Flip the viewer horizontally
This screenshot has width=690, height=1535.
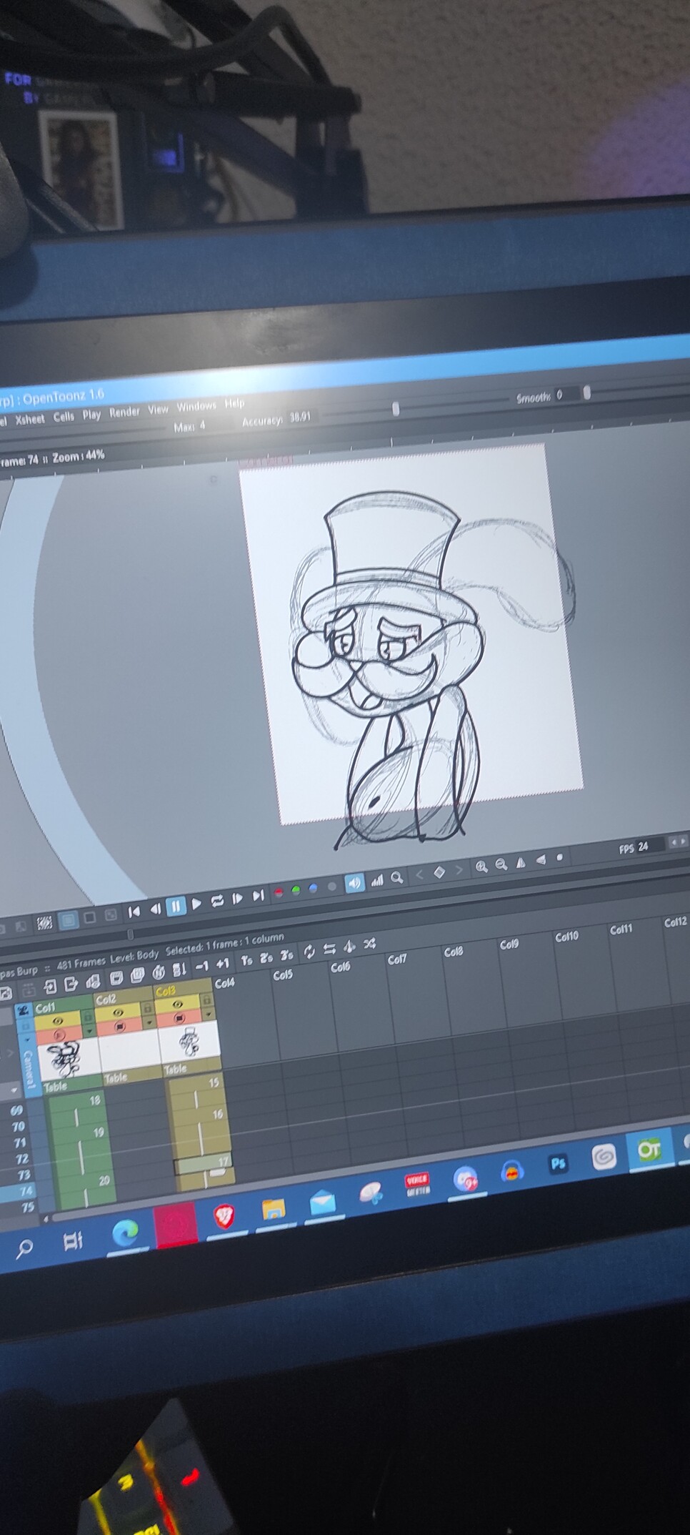521,862
